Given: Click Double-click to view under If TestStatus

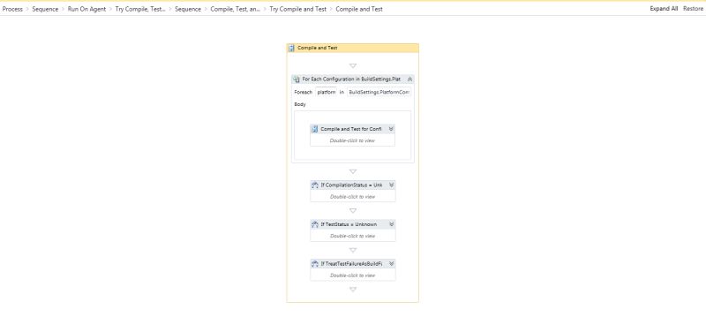Looking at the screenshot, I should 352,236.
